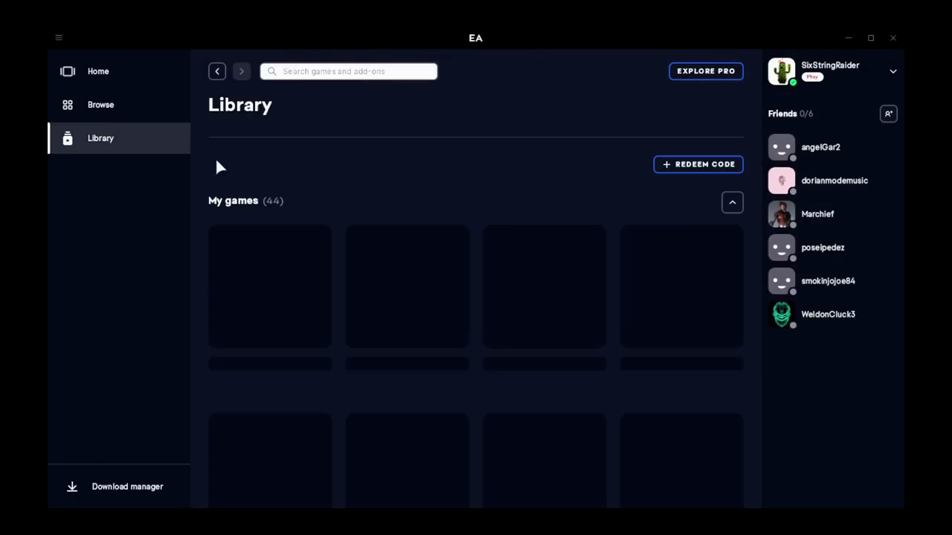Click the Redeem Code button
Image resolution: width=952 pixels, height=535 pixels.
click(698, 164)
